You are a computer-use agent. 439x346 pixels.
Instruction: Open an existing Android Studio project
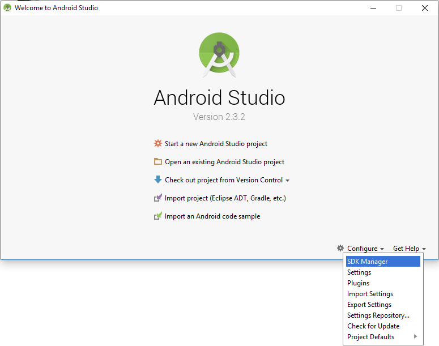(x=224, y=162)
